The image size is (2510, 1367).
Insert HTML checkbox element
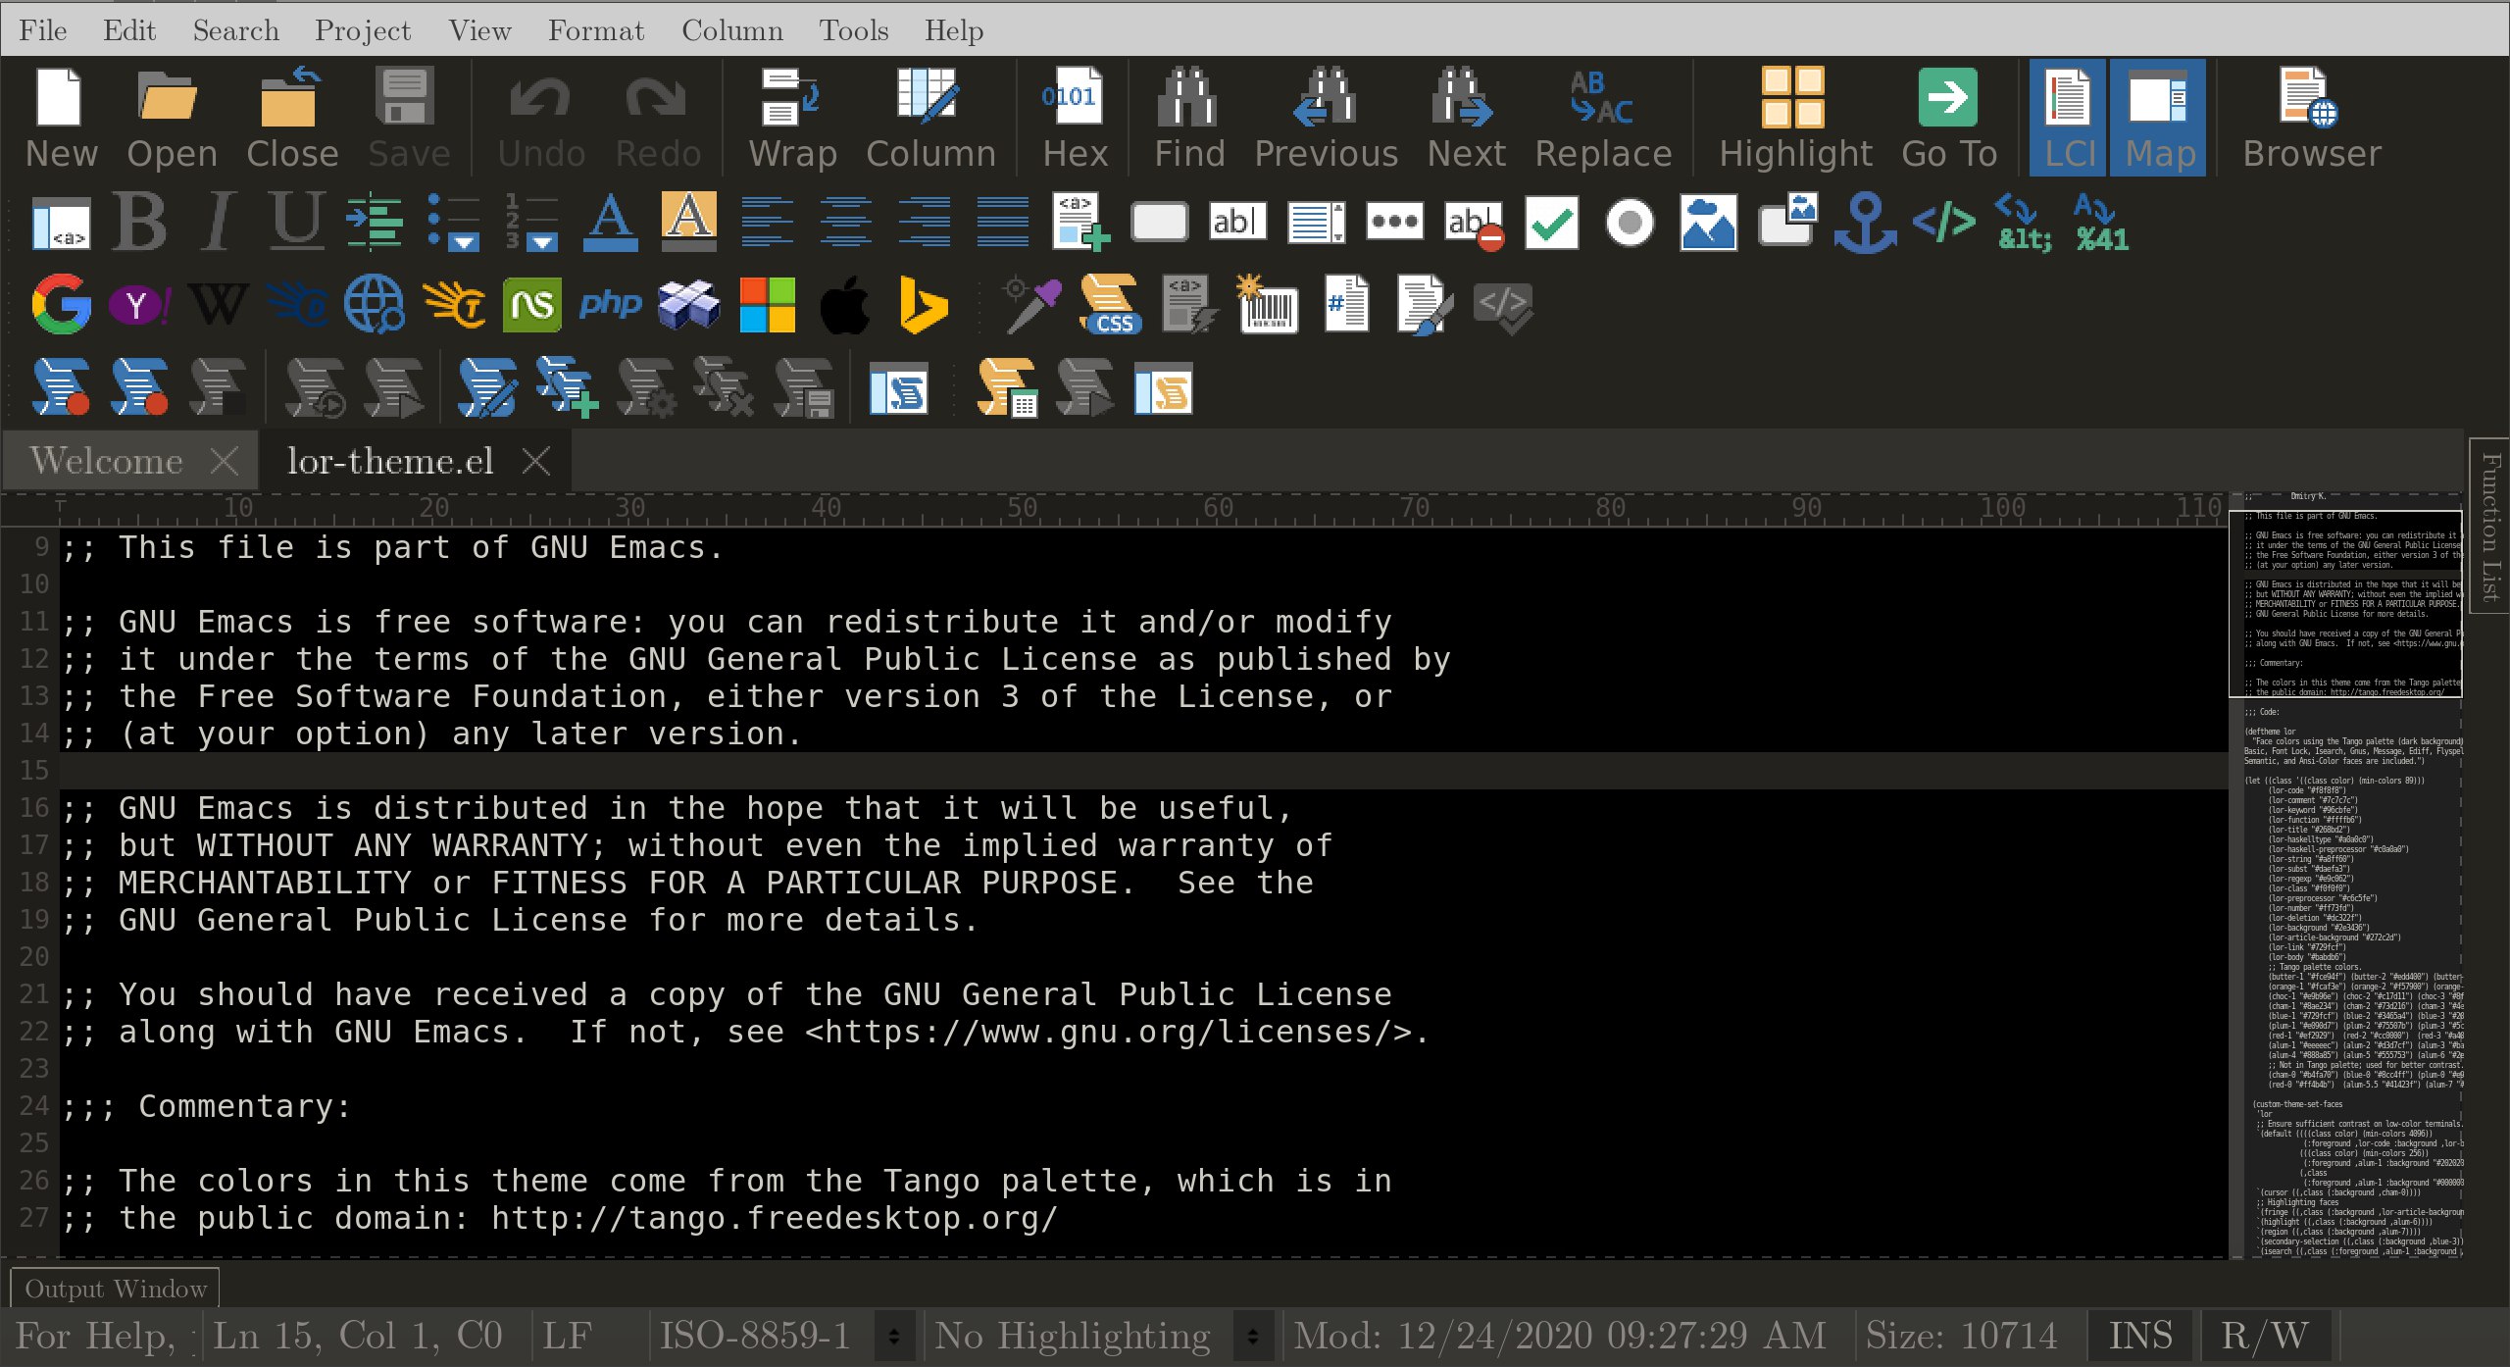point(1551,224)
